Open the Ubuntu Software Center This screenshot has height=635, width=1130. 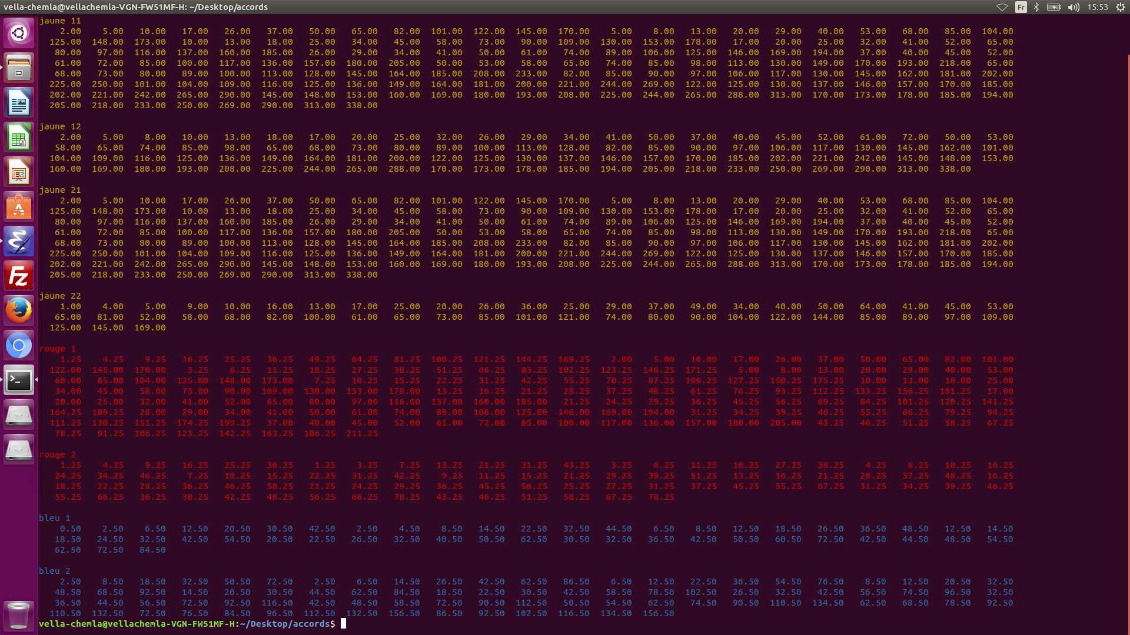[x=19, y=207]
